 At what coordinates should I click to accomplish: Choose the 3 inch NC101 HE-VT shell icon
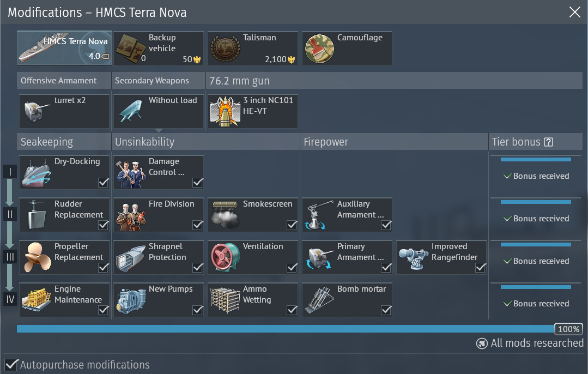click(x=226, y=111)
